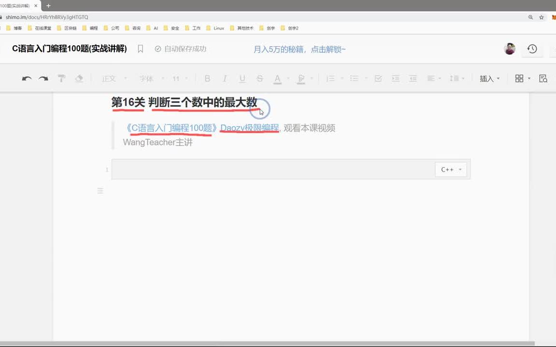This screenshot has height=347, width=556.
Task: Click the bookmark icon next to the document title
Action: coord(140,49)
